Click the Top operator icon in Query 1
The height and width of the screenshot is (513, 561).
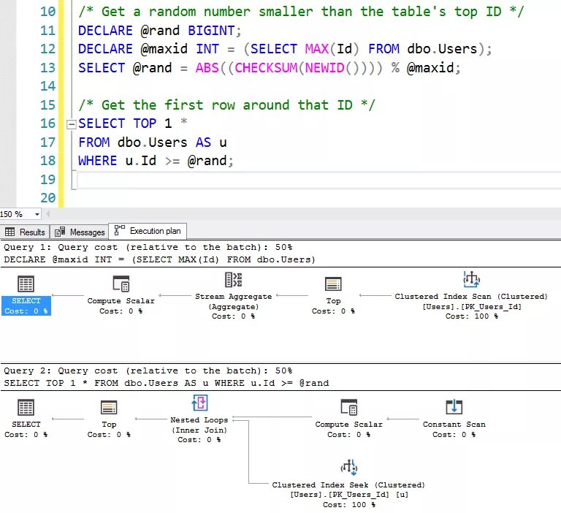[x=333, y=284]
